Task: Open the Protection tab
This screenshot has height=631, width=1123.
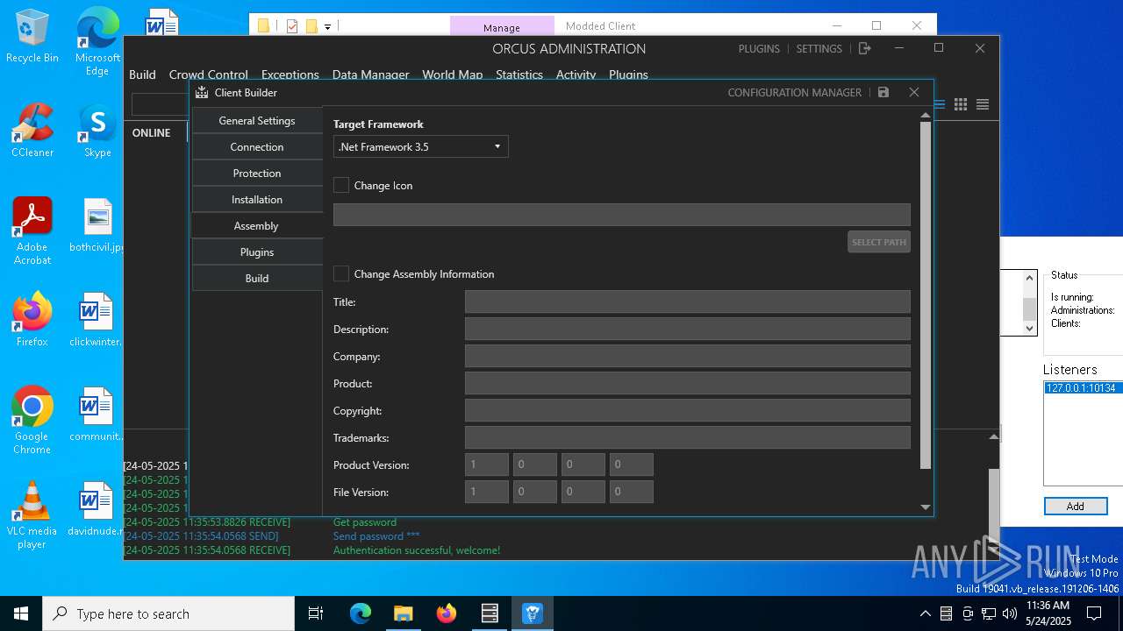Action: (257, 174)
